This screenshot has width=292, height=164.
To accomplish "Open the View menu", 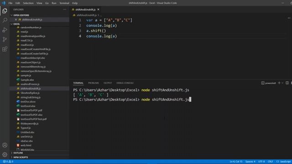I will pos(39,3).
